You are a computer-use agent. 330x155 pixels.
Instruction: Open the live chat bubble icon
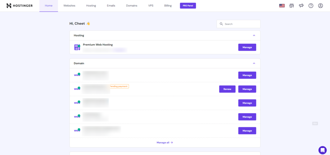(x=322, y=150)
